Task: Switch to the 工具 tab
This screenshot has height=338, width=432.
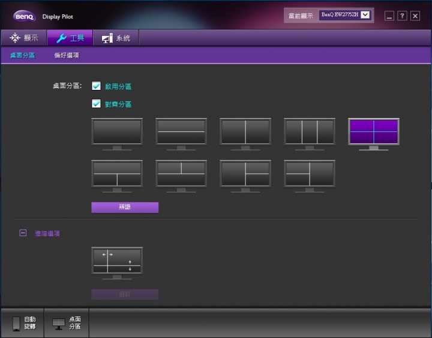Action: [70, 38]
